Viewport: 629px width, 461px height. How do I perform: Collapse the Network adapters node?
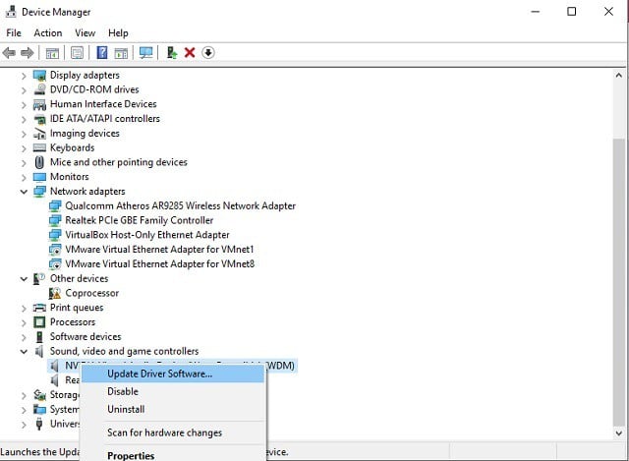[24, 192]
